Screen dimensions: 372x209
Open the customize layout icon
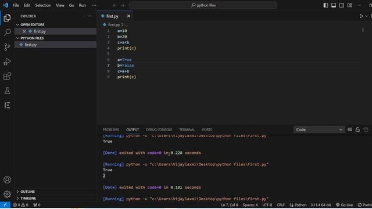pyautogui.click(x=350, y=5)
